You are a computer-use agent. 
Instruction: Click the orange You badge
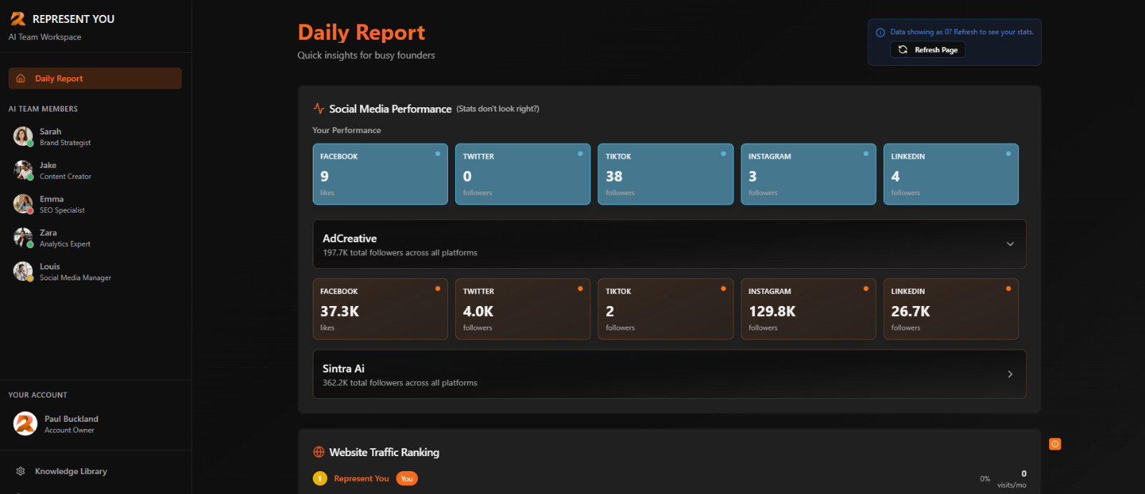[x=406, y=479]
